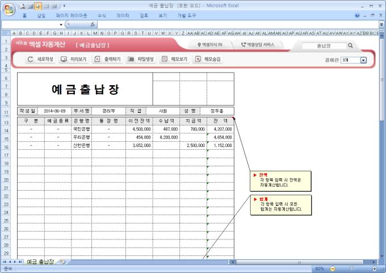Click the zoom slider handle

pos(351,268)
